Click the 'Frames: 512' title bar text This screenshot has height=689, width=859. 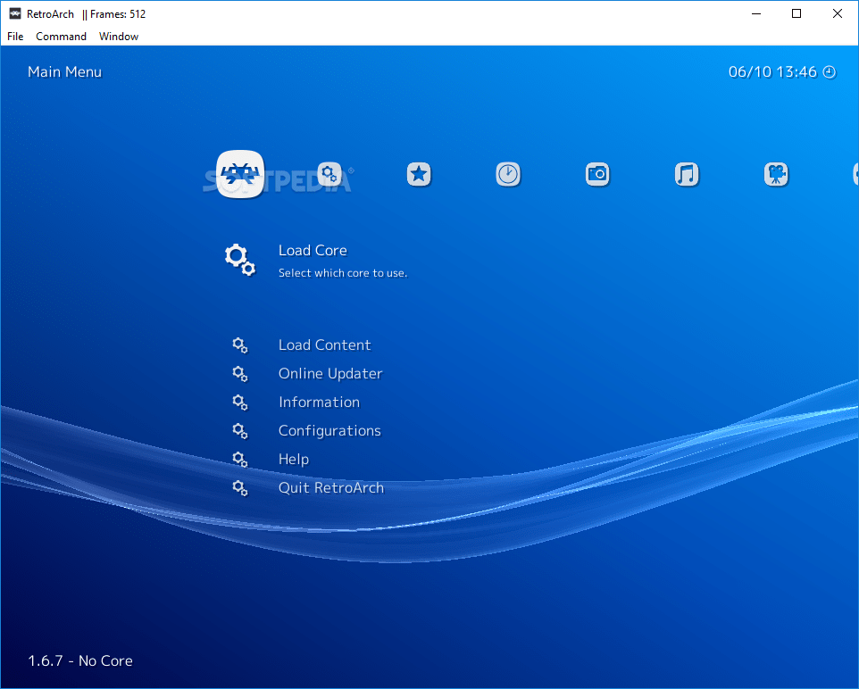coord(118,14)
